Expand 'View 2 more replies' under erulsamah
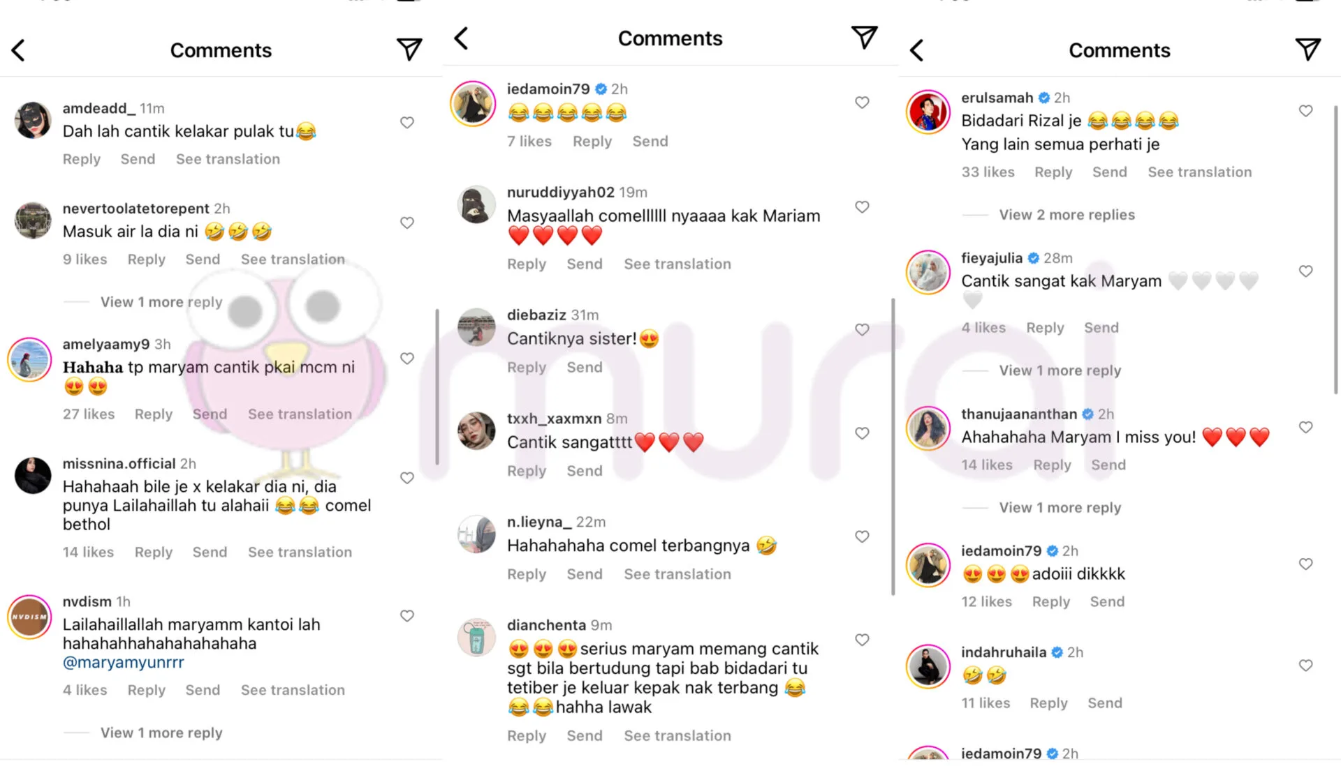The image size is (1341, 766). pos(1067,215)
